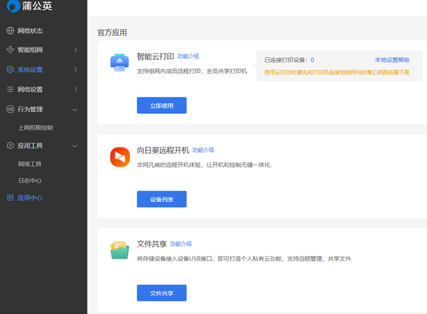This screenshot has width=427, height=314.
Task: Open 功能介绍 link for 向日葵远程开机
Action: point(203,150)
